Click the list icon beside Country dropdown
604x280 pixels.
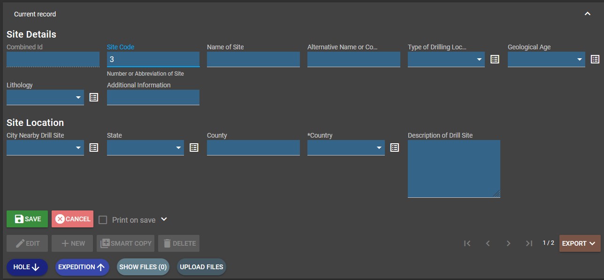point(395,148)
